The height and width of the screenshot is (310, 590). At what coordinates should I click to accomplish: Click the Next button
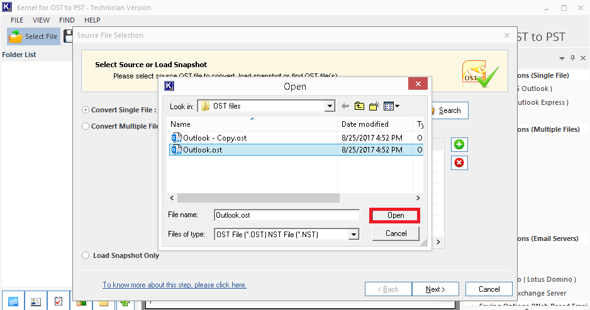click(435, 289)
